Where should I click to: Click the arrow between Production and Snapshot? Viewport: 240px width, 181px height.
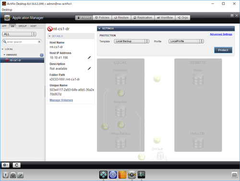pyautogui.click(x=121, y=93)
